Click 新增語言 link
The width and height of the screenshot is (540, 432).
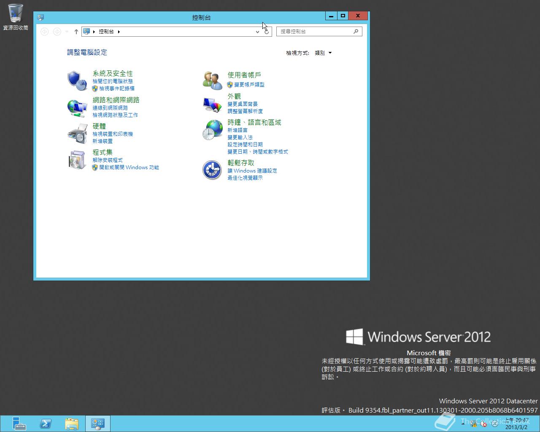238,130
